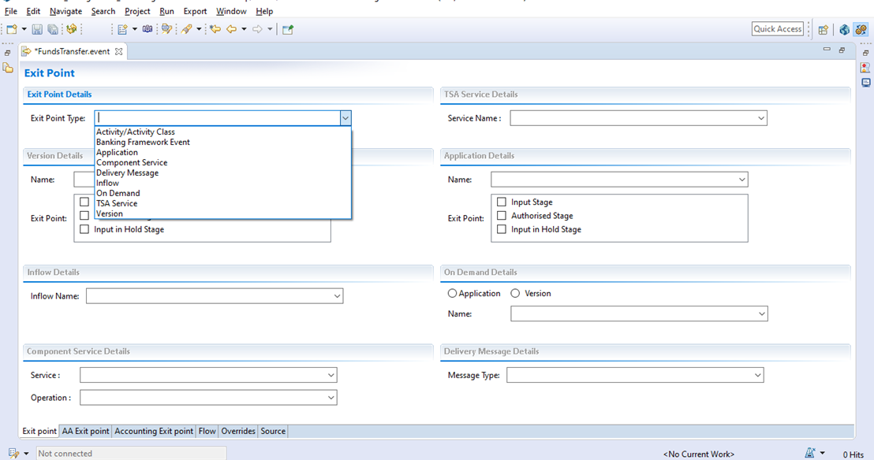Choose the Application radio button in On Demand Details
The image size is (874, 460).
452,293
